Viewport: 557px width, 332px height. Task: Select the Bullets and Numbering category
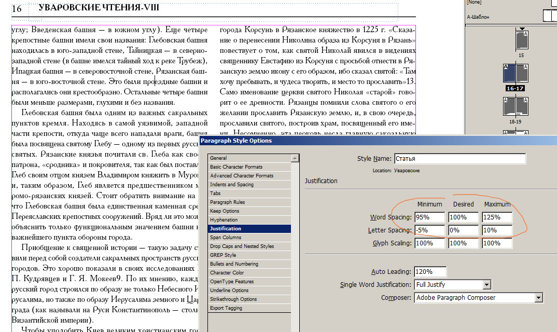(x=249, y=264)
